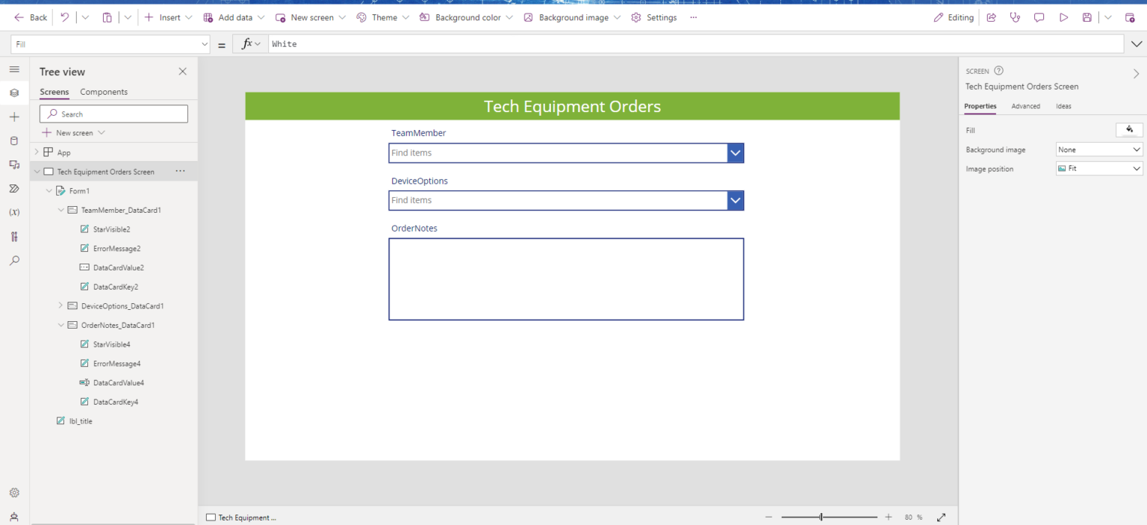Open the Background image dropdown in the Properties pane
Image resolution: width=1147 pixels, height=525 pixels.
1098,149
